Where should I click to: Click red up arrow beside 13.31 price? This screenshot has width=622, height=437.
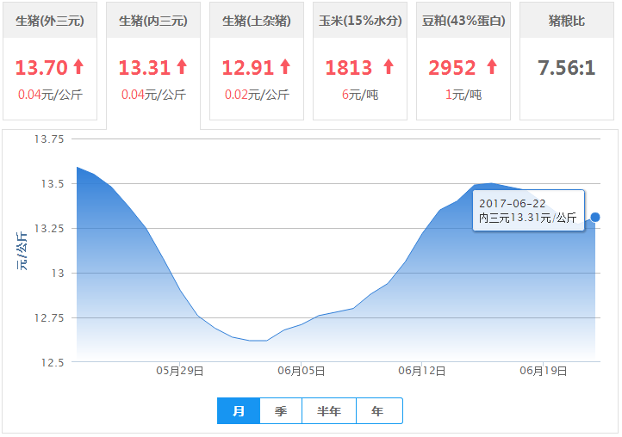[182, 66]
